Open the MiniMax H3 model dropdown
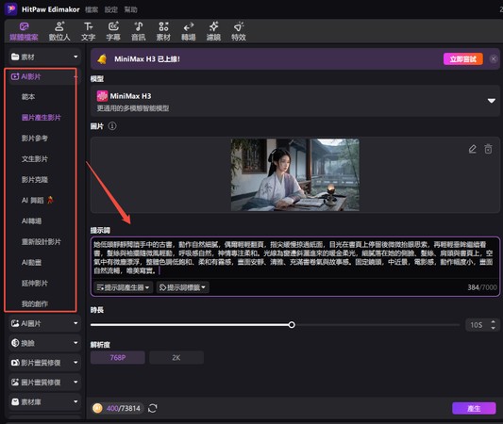The width and height of the screenshot is (503, 424). [x=294, y=101]
